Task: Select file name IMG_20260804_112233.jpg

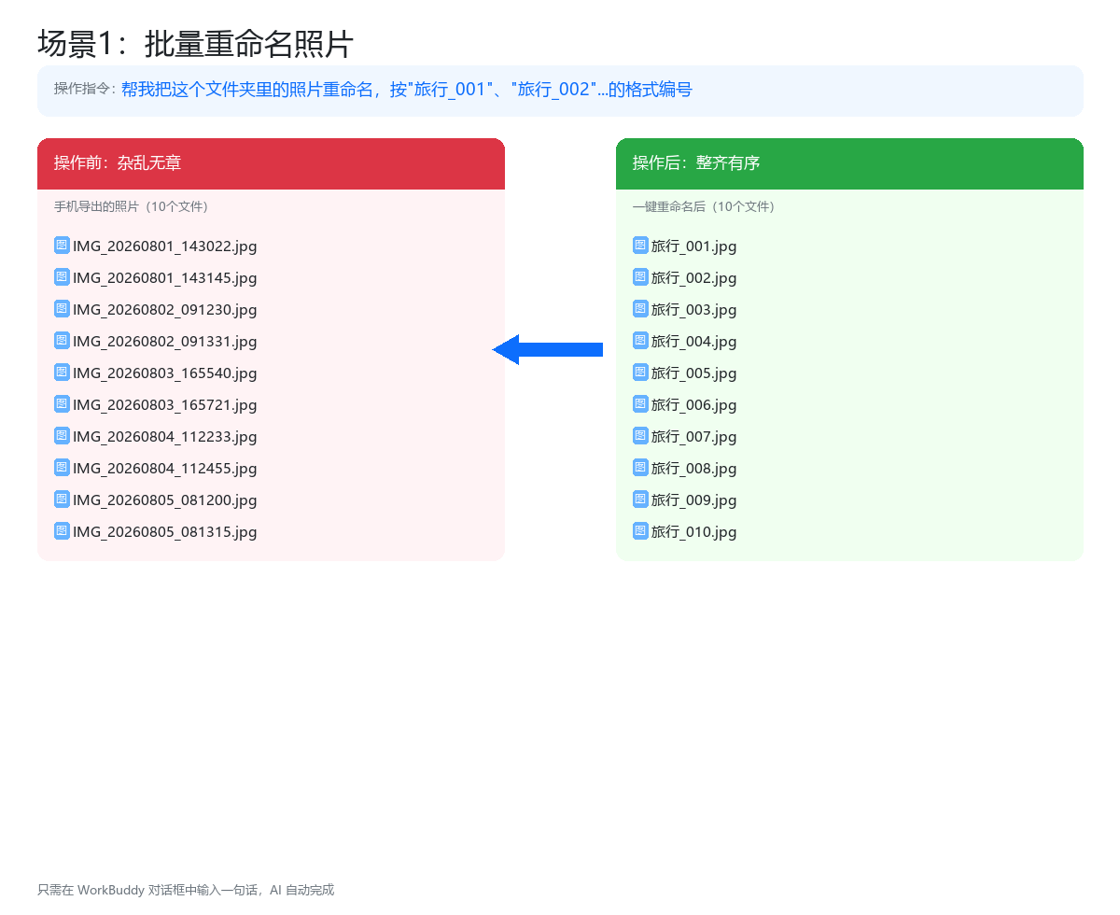Action: point(165,437)
